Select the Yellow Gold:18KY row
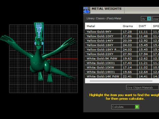 (x=122, y=45)
